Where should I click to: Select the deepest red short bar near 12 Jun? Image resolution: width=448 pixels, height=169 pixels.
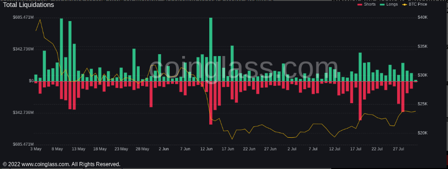(x=211, y=103)
